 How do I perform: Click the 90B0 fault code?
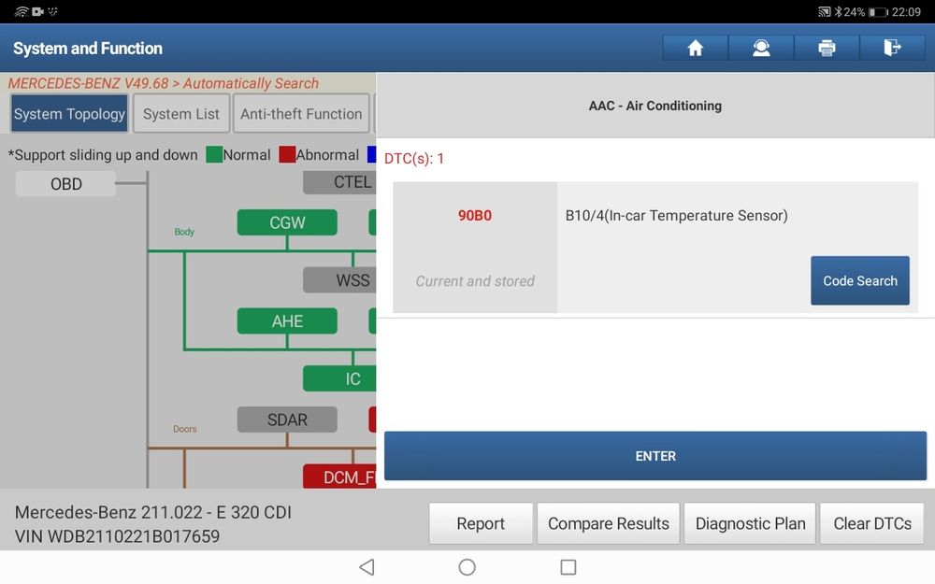pyautogui.click(x=475, y=216)
